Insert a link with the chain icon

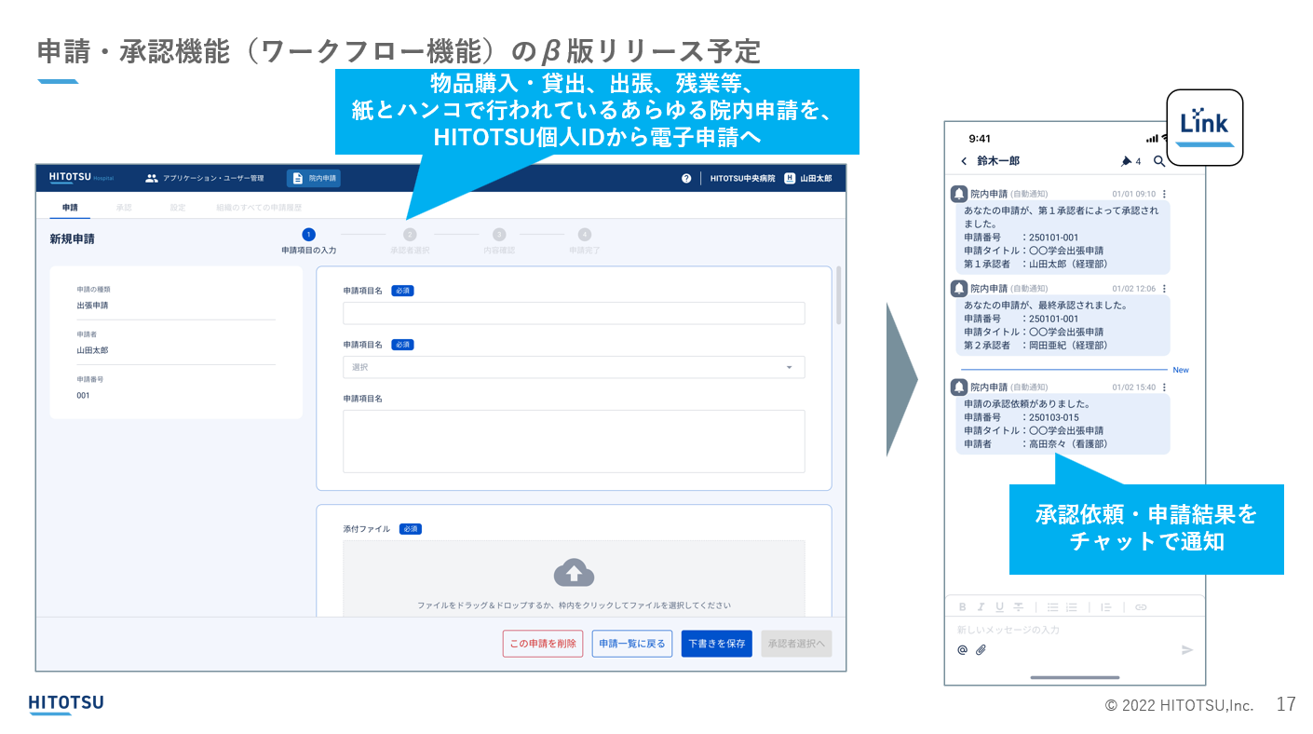tap(1141, 606)
